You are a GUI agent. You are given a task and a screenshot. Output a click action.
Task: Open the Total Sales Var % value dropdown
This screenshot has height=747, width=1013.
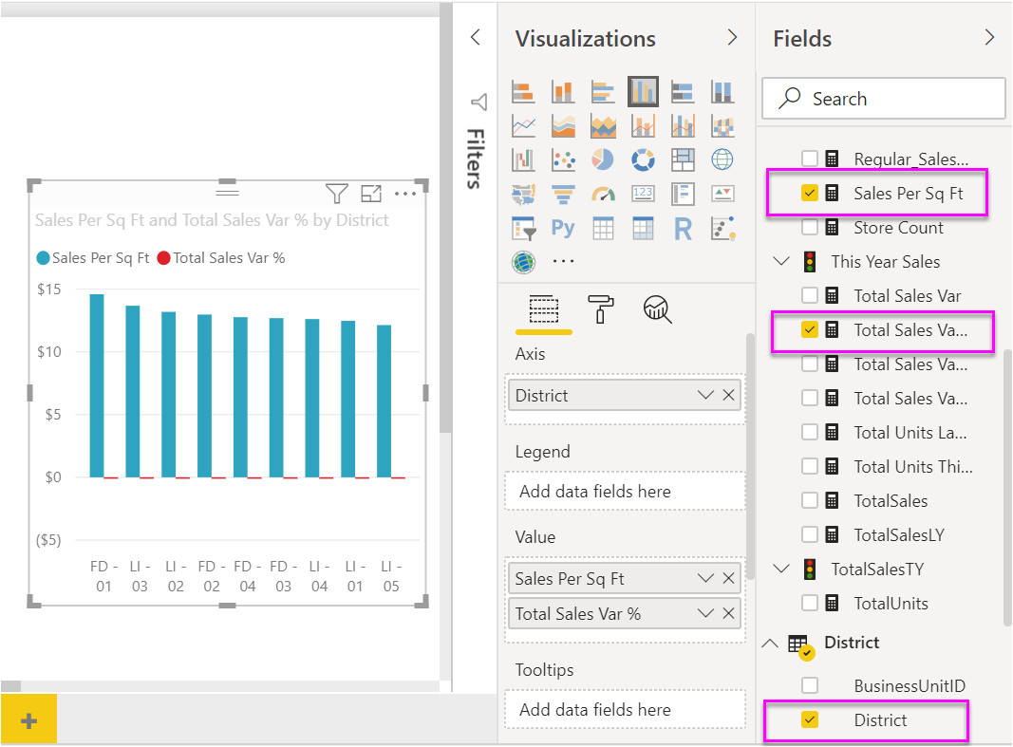tap(704, 613)
